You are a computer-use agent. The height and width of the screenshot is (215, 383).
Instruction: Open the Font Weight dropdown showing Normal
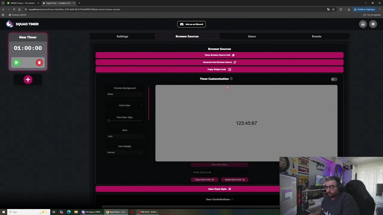(124, 152)
